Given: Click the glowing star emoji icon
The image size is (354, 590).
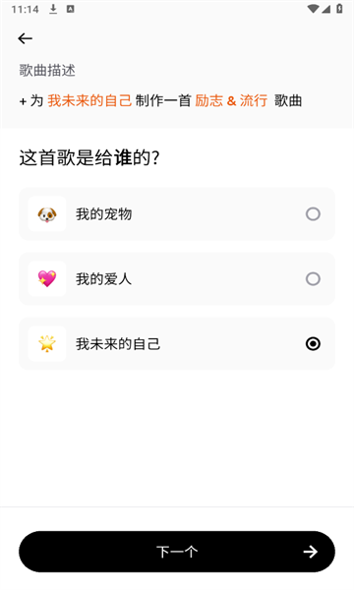Looking at the screenshot, I should pos(47,343).
